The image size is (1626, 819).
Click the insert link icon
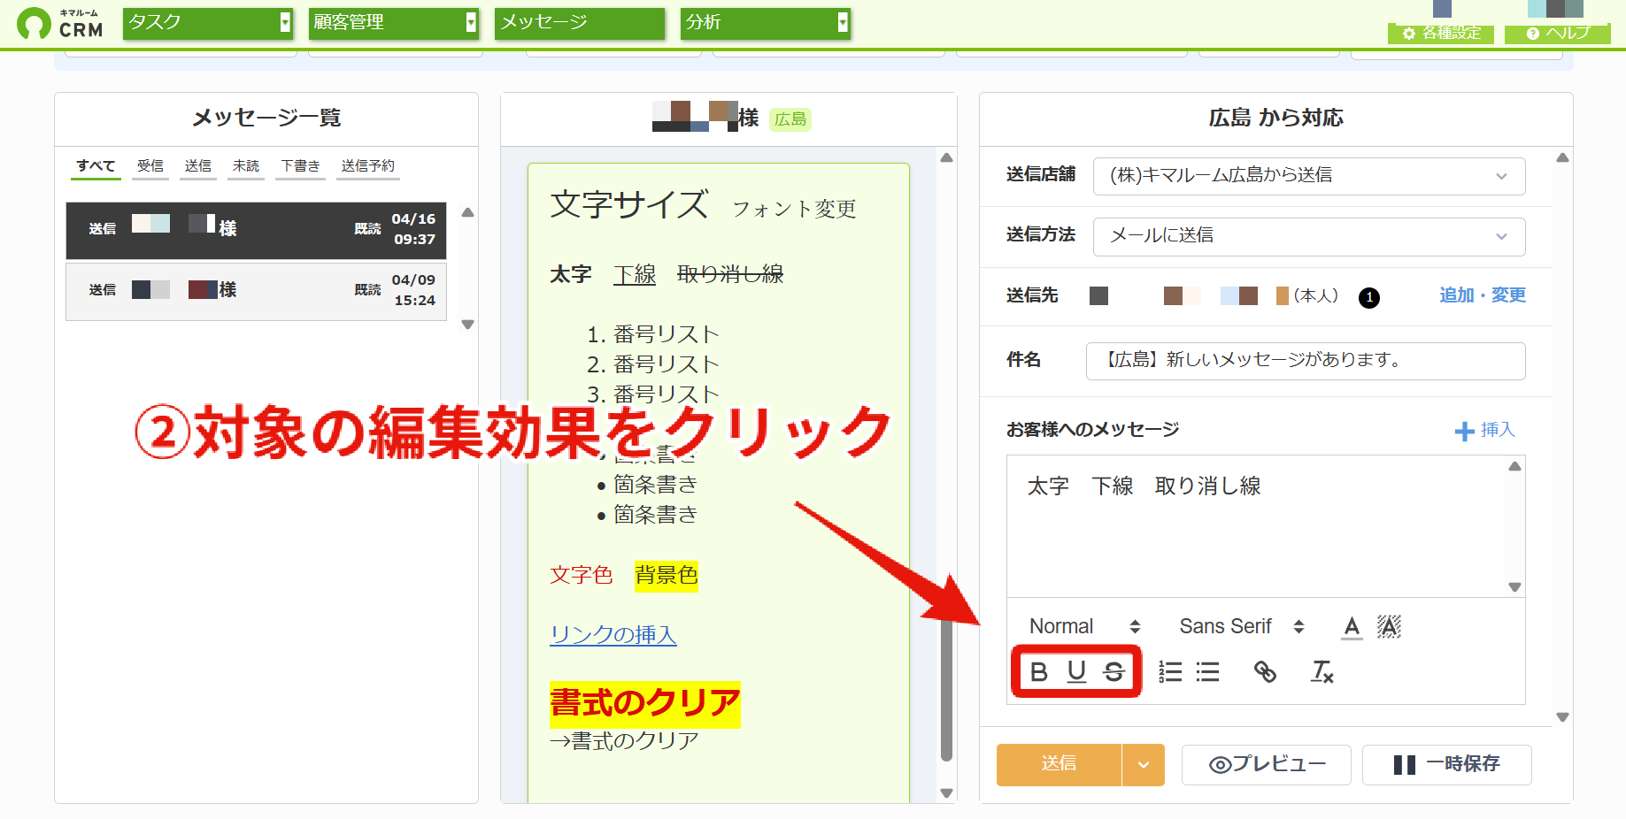[x=1265, y=672]
